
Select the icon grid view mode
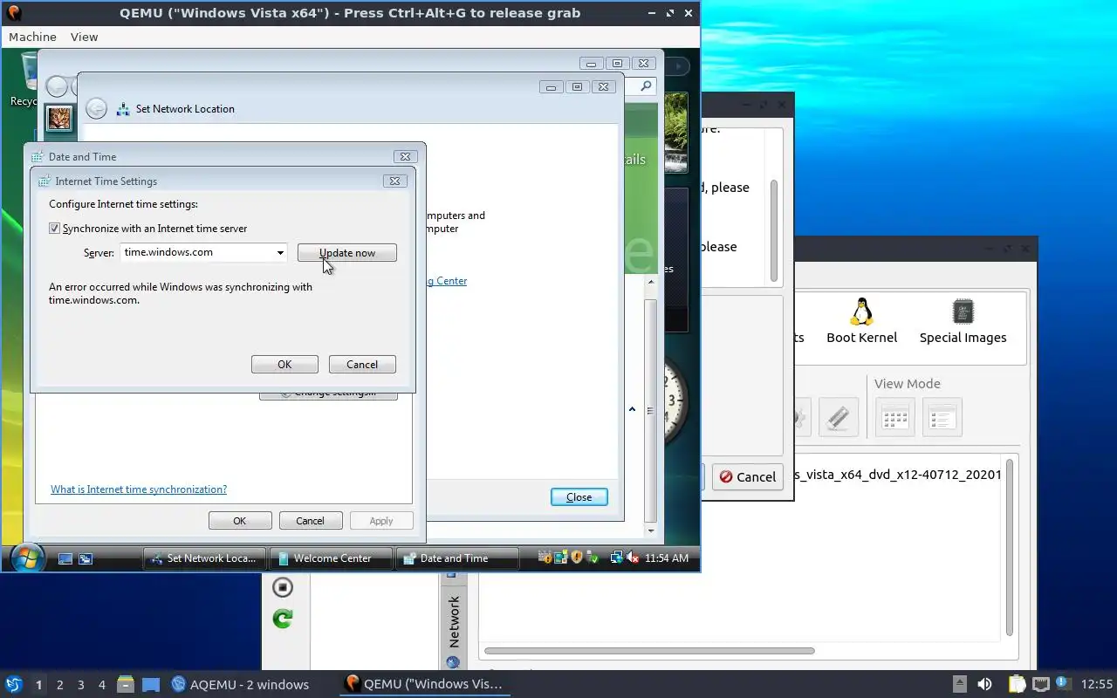895,418
